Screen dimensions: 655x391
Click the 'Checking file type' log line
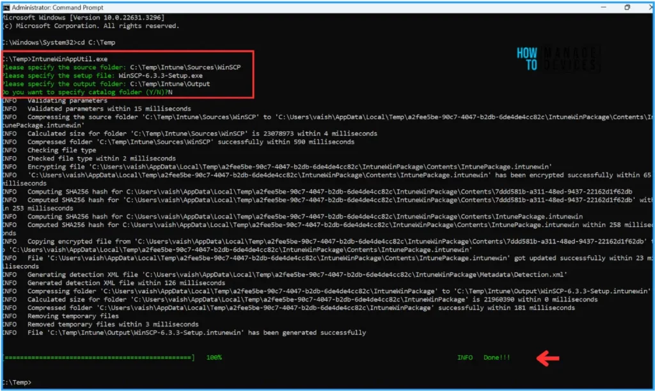[x=49, y=150]
